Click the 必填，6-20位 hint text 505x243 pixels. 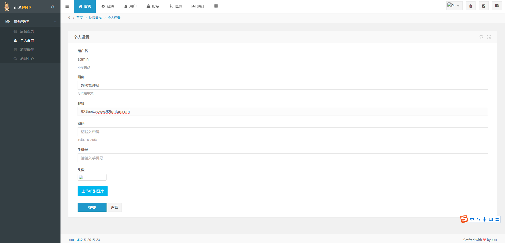pyautogui.click(x=87, y=140)
